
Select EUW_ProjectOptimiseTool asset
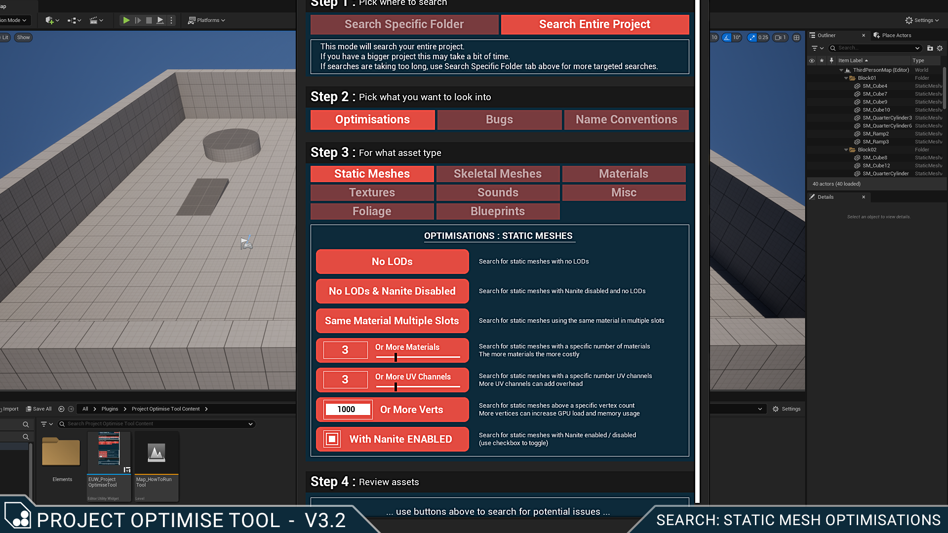(x=109, y=466)
